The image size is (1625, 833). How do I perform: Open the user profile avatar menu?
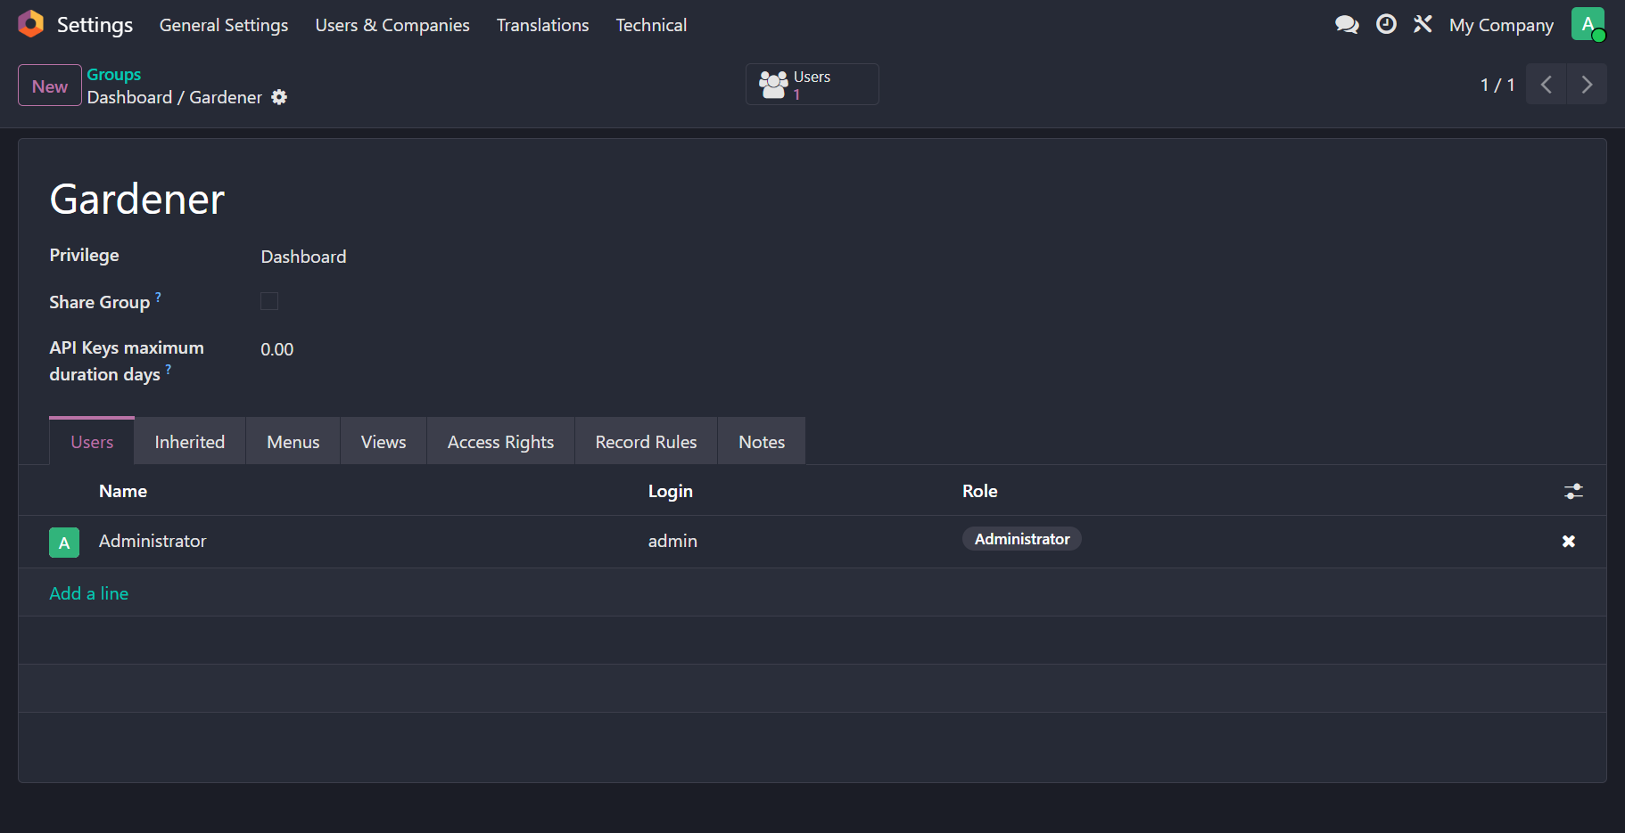[1588, 25]
